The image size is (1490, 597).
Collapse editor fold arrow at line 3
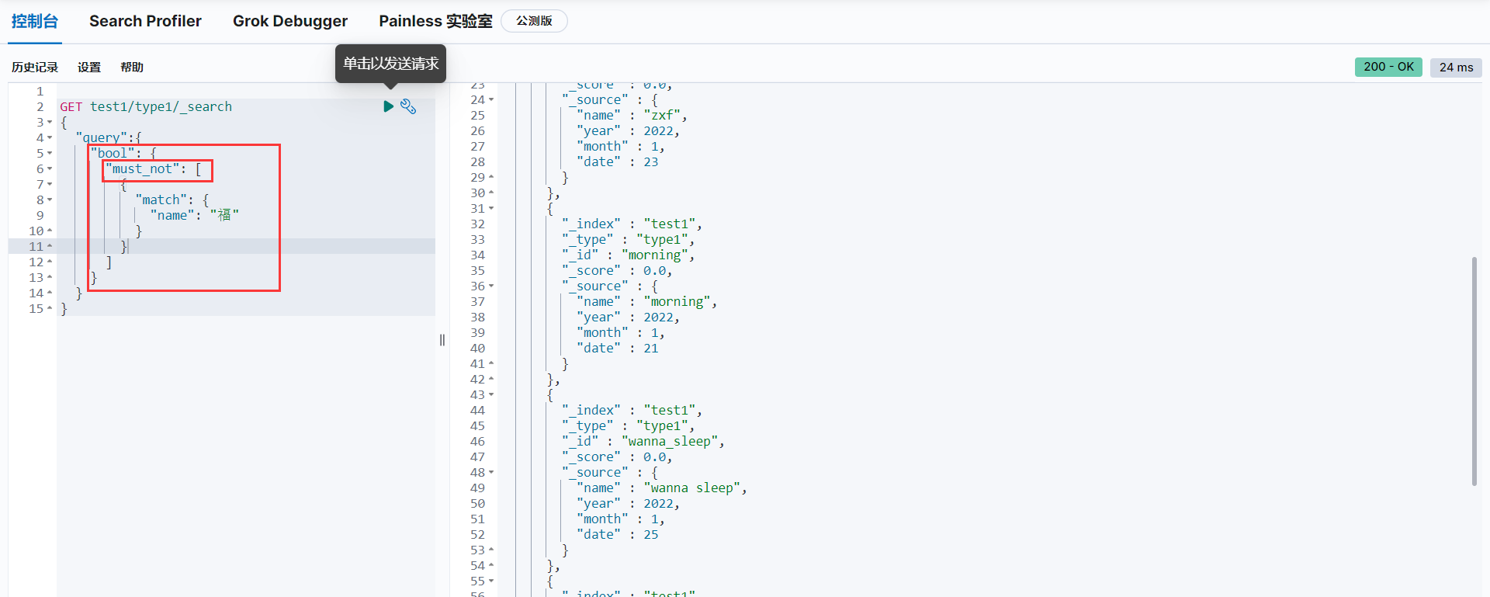50,123
